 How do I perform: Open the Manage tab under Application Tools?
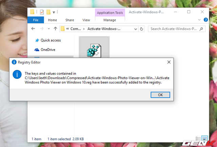pos(110,20)
